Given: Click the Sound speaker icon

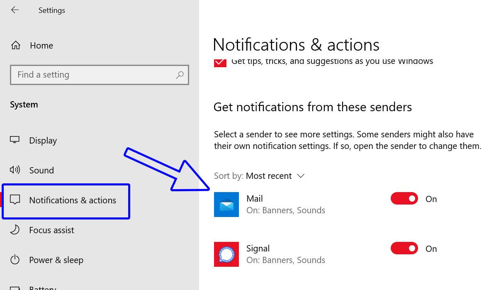Looking at the screenshot, I should tap(15, 170).
